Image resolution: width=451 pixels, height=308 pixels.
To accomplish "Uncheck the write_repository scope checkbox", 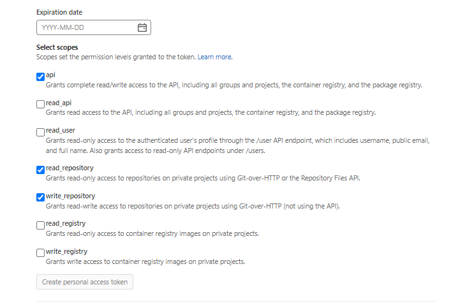I will click(41, 197).
